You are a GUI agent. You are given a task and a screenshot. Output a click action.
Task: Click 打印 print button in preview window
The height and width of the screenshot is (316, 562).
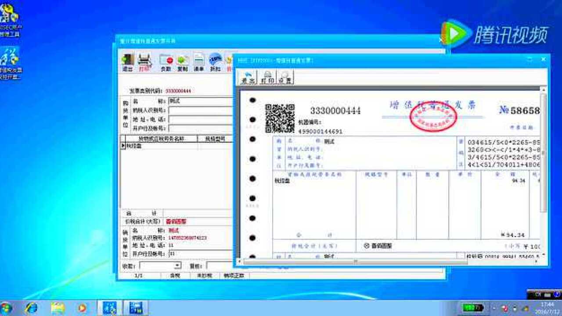pyautogui.click(x=267, y=77)
